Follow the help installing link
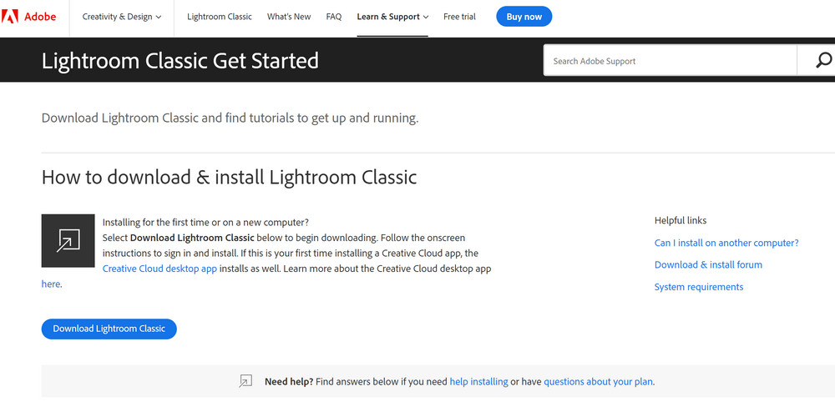The image size is (835, 417). (478, 381)
